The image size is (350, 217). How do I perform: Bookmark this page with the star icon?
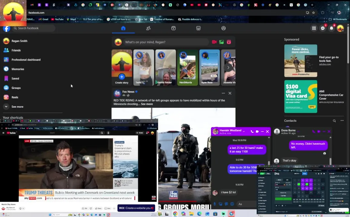[313, 13]
